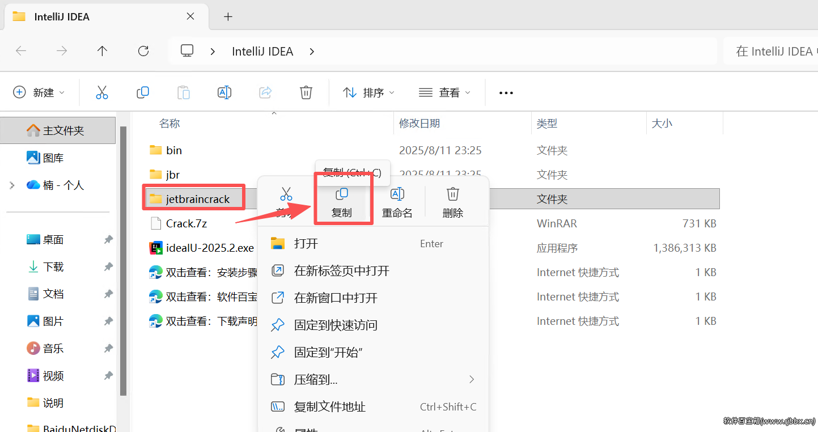Click the 1,386,313 KB size value

(685, 248)
